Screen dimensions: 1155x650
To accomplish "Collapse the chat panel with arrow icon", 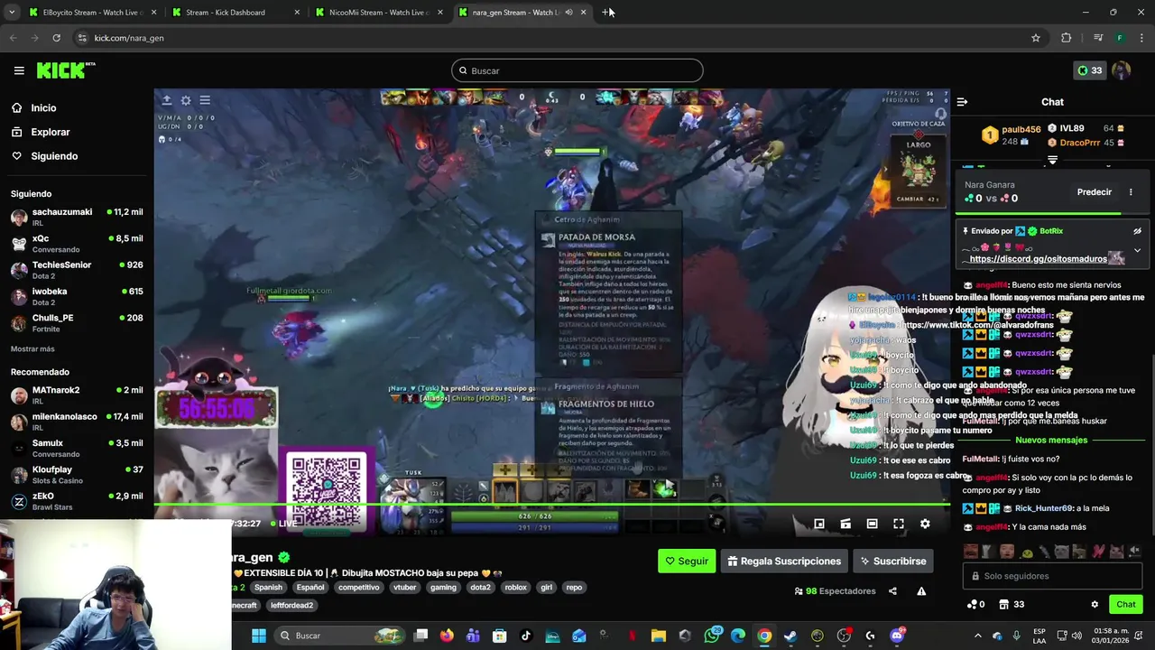I will coord(962,102).
